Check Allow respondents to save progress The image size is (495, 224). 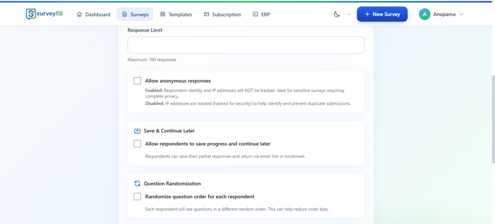tap(137, 144)
